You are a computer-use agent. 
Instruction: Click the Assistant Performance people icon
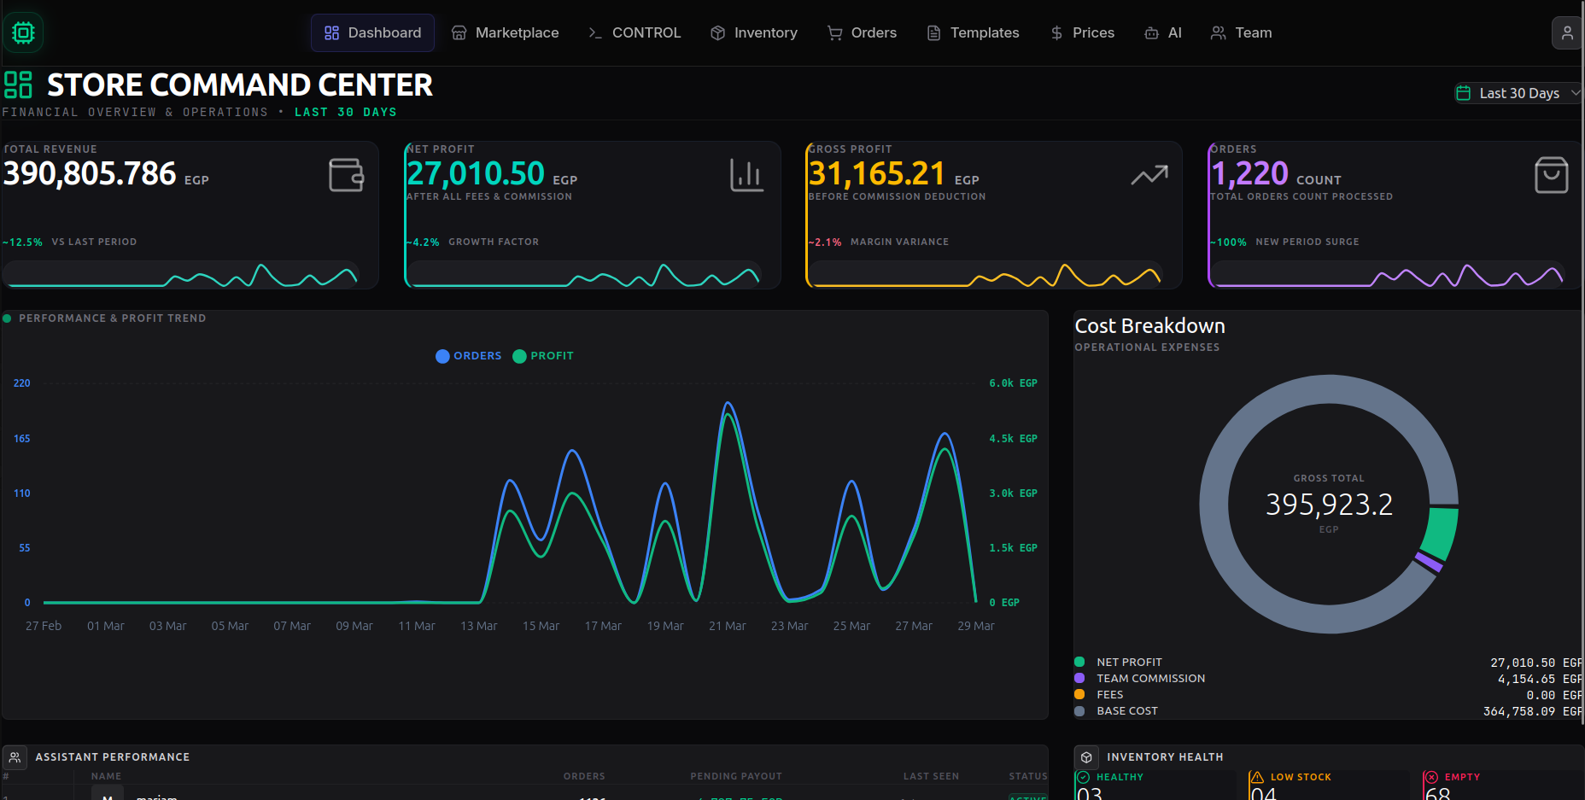15,756
